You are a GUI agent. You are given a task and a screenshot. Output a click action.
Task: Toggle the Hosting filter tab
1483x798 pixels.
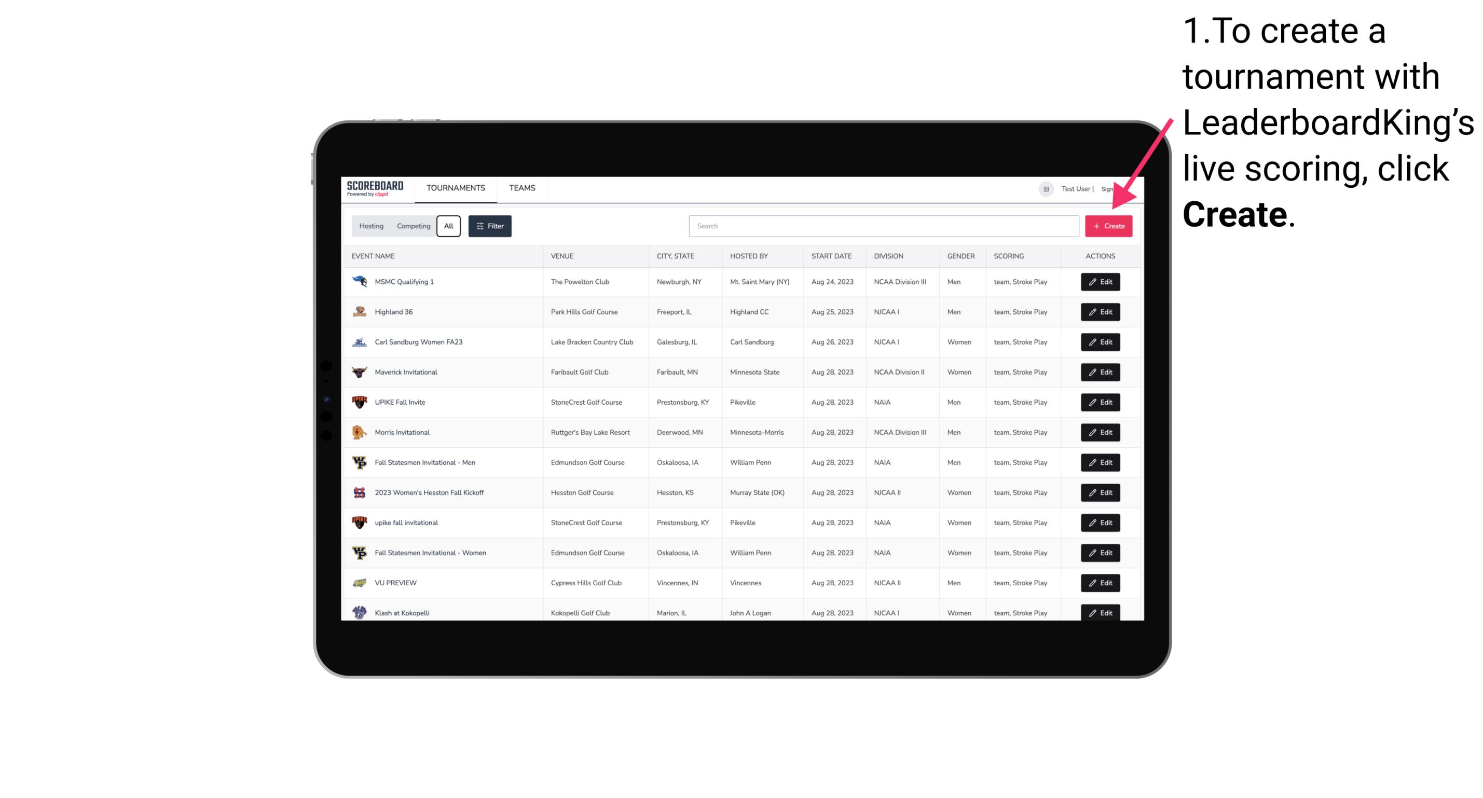[372, 226]
